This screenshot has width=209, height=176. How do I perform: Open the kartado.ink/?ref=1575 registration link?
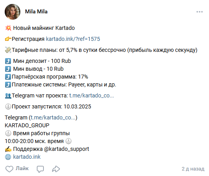(x=73, y=39)
